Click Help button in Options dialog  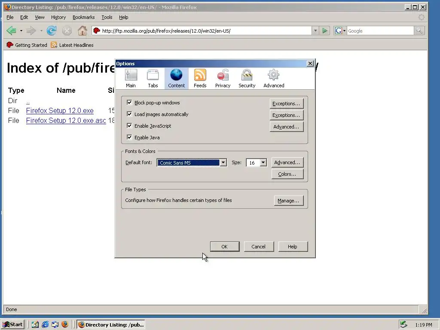pyautogui.click(x=293, y=246)
